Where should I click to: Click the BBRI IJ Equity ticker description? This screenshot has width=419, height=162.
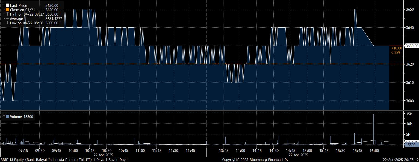[x=64, y=160]
